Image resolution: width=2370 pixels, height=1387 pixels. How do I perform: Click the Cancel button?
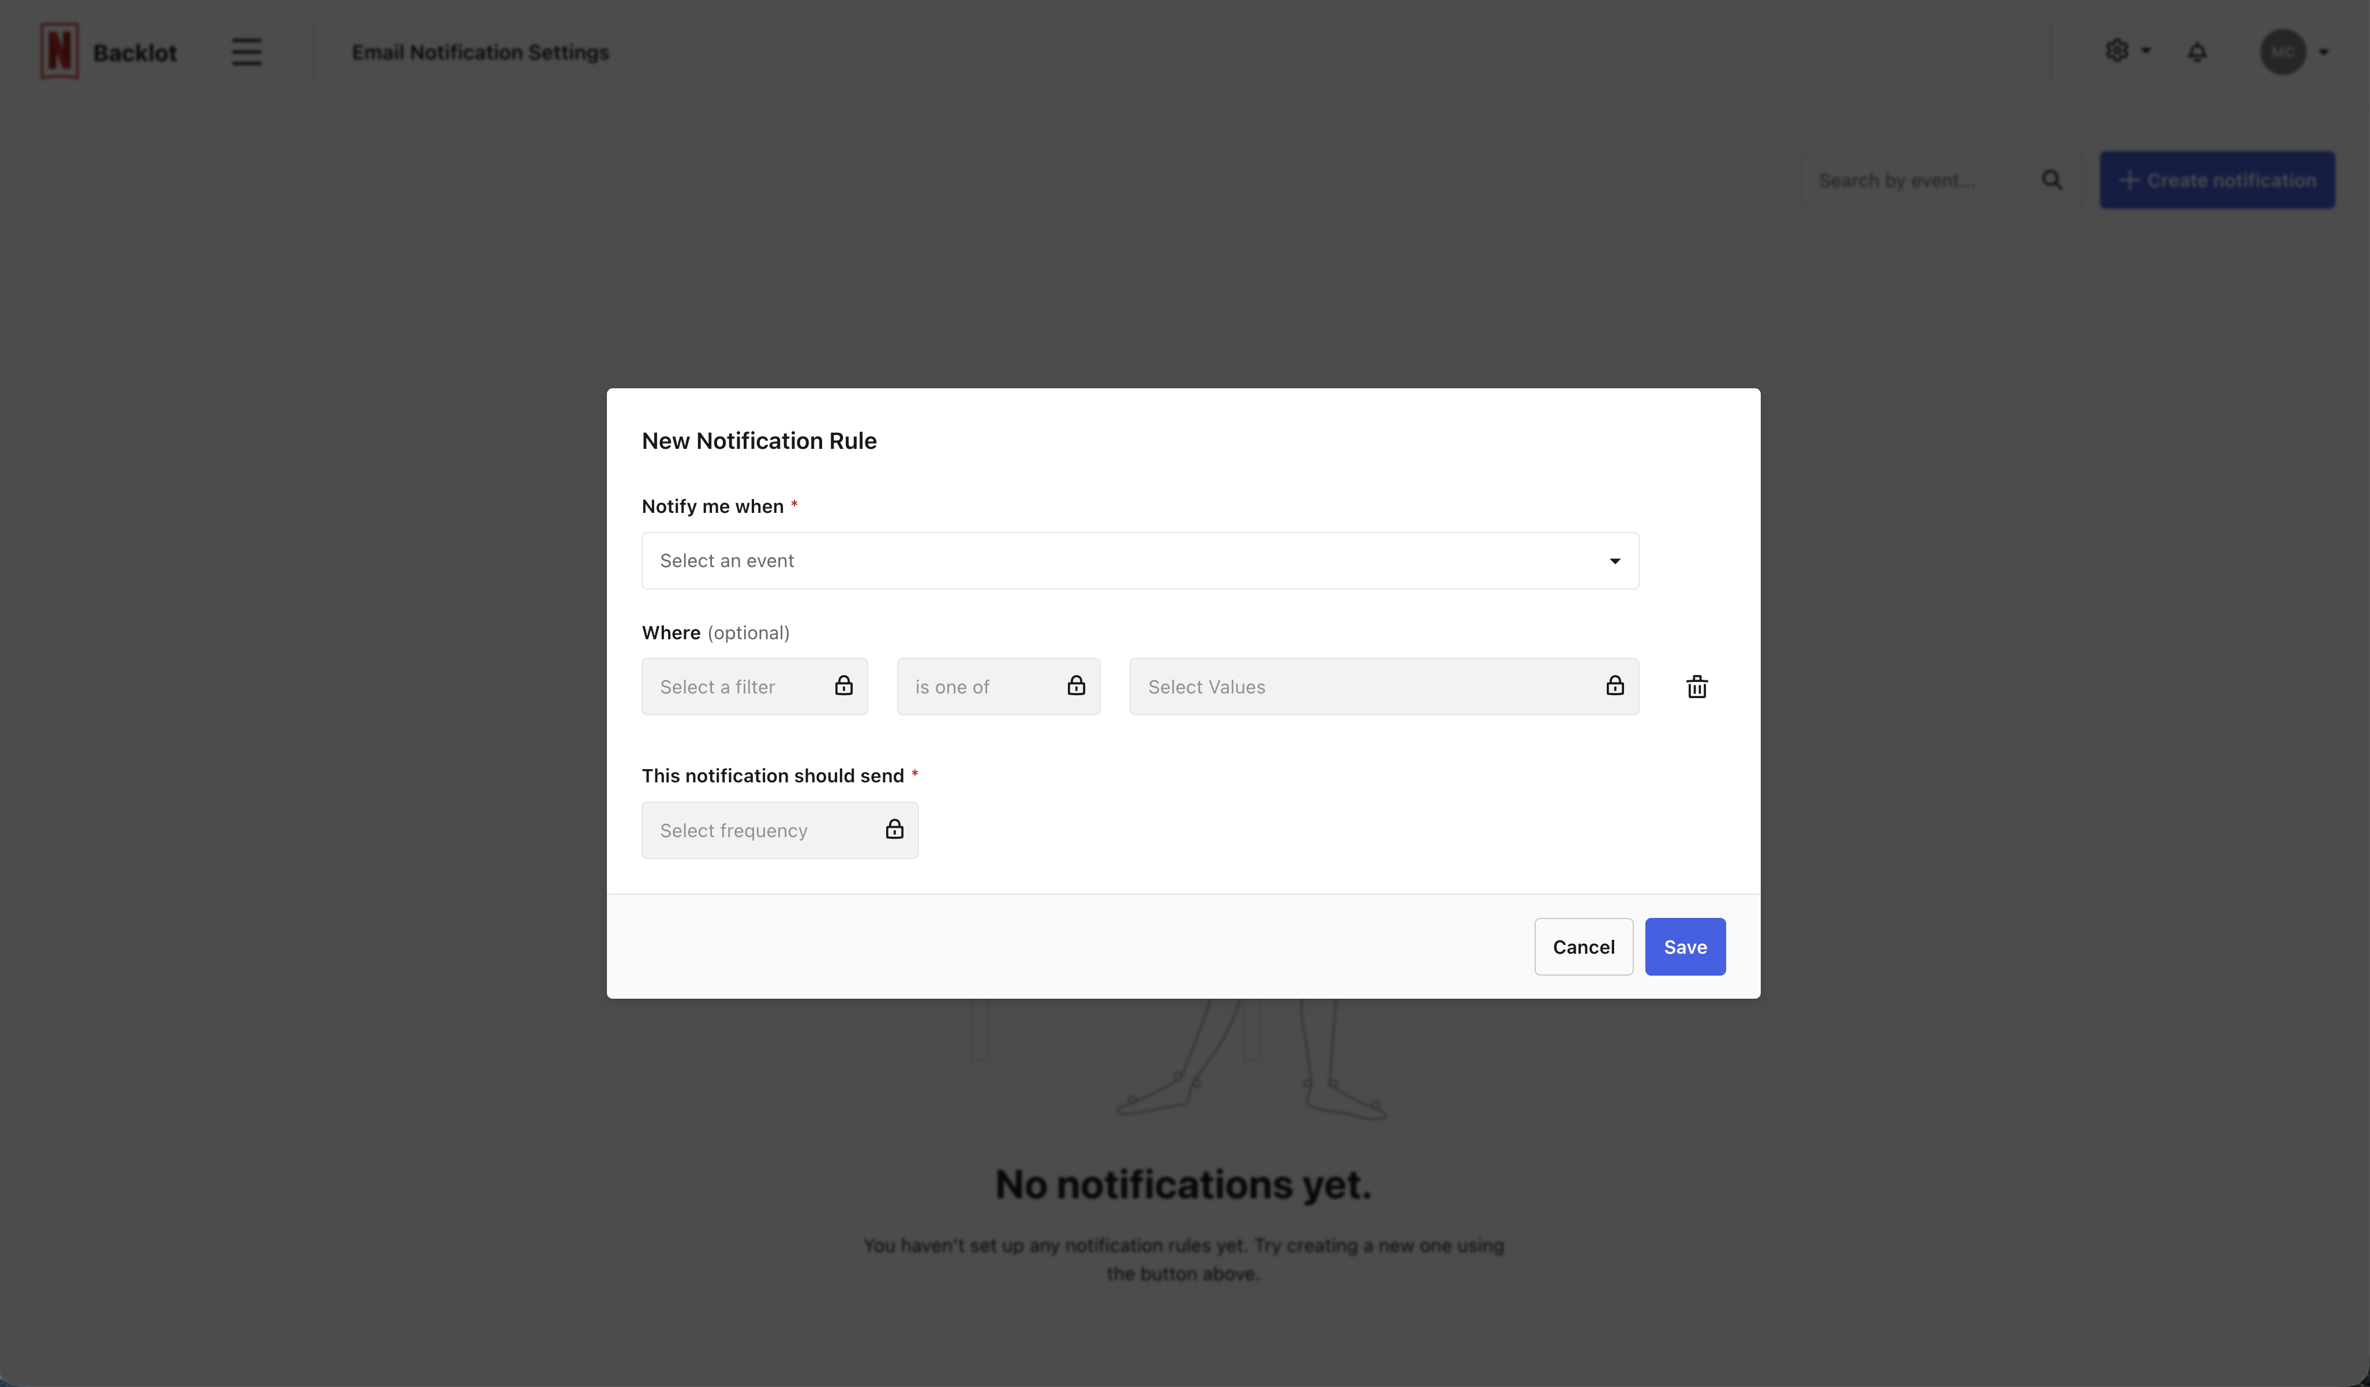point(1583,947)
